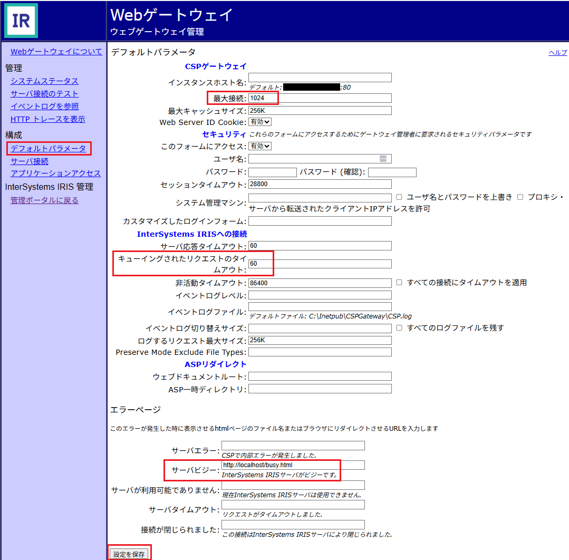Go to システムステータス page

(44, 81)
